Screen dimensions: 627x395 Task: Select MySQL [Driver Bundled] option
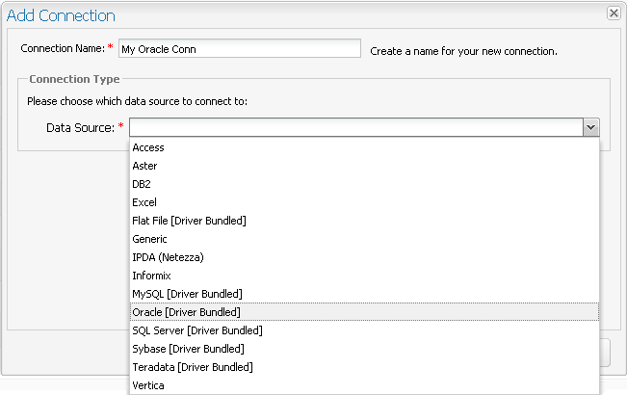coord(187,293)
